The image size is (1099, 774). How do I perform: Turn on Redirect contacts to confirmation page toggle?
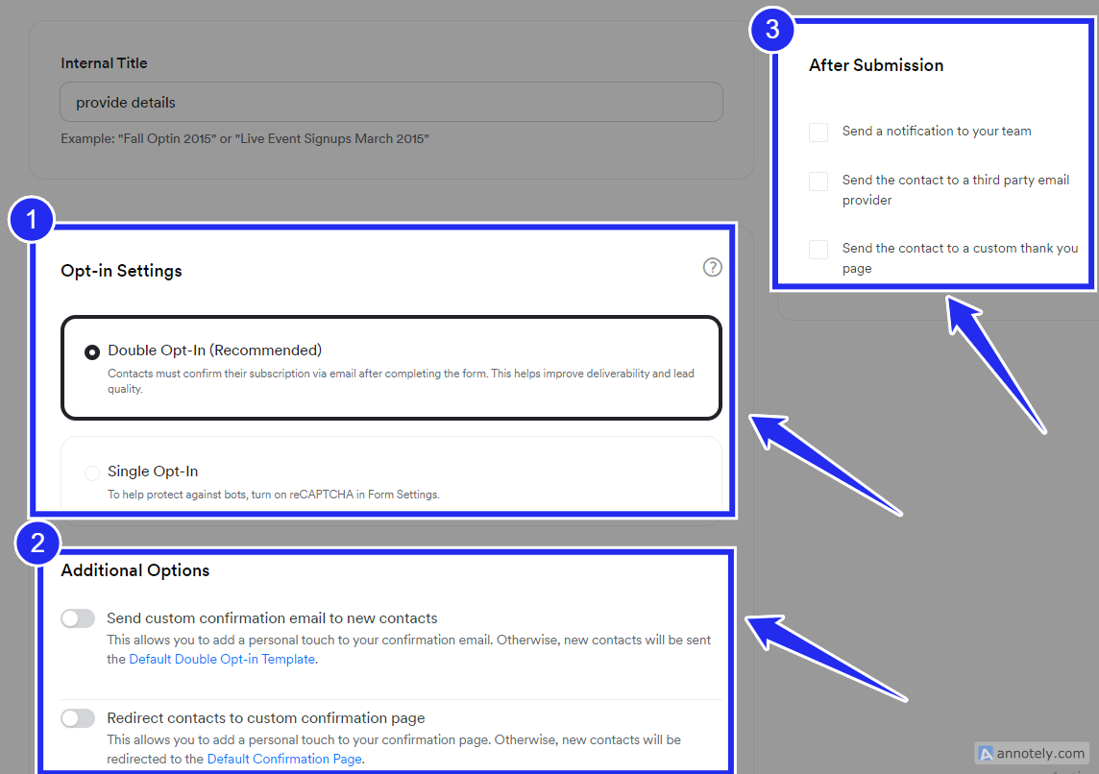click(78, 718)
